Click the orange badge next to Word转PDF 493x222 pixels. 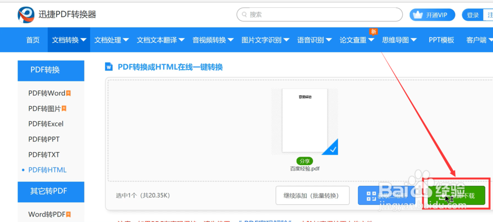(68, 215)
